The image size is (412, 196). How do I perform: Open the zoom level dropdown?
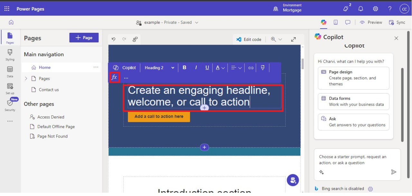click(276, 39)
